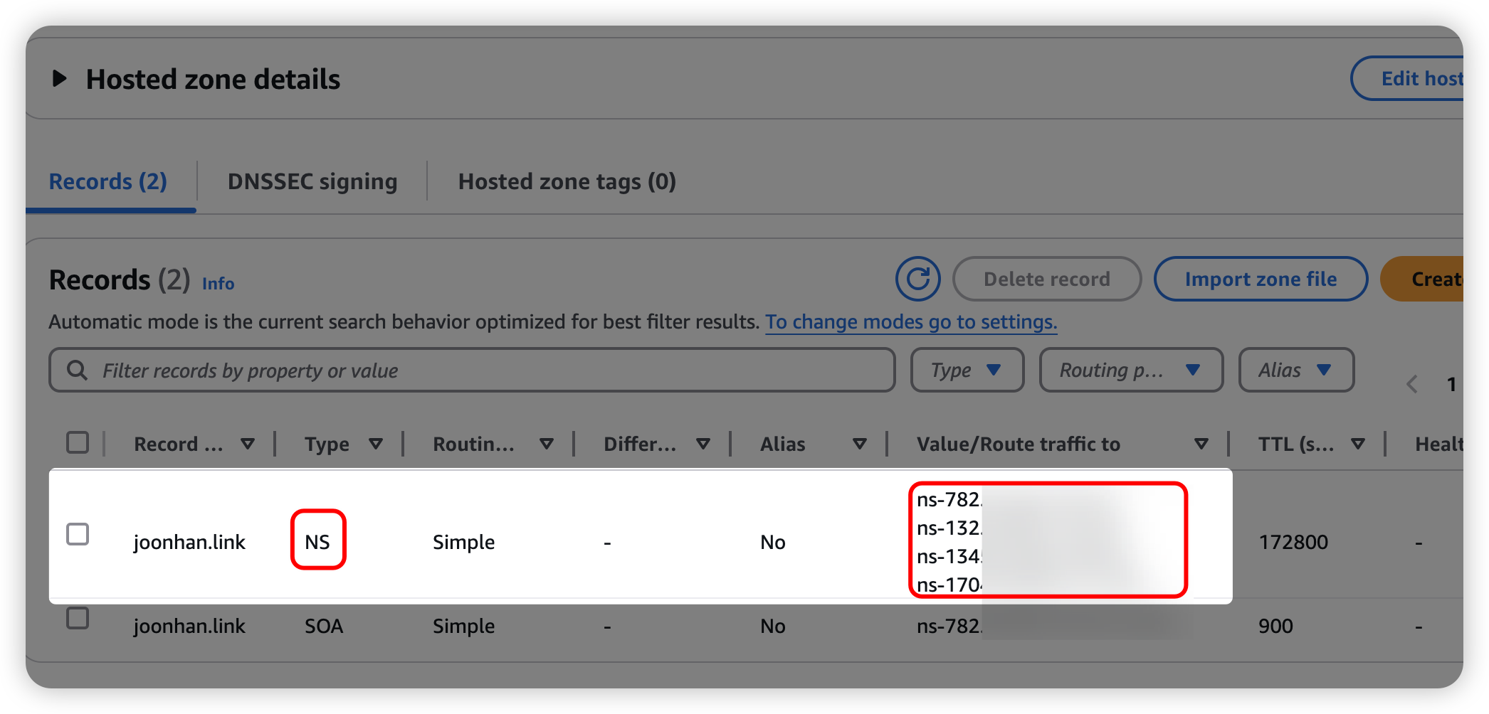Select the SOA record checkbox
The width and height of the screenshot is (1489, 714).
(x=78, y=618)
